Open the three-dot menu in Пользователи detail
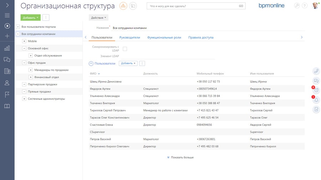The height and width of the screenshot is (180, 321). 142,63
